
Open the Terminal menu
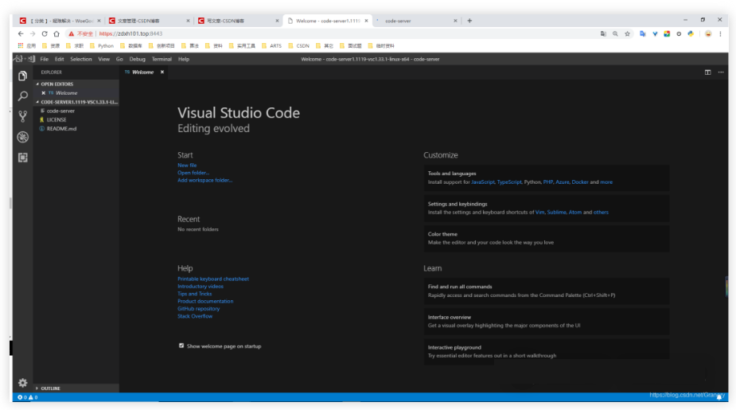[162, 59]
